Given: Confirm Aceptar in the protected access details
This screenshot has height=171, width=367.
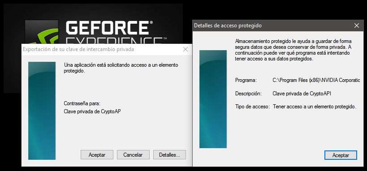Looking at the screenshot, I should click(x=341, y=155).
